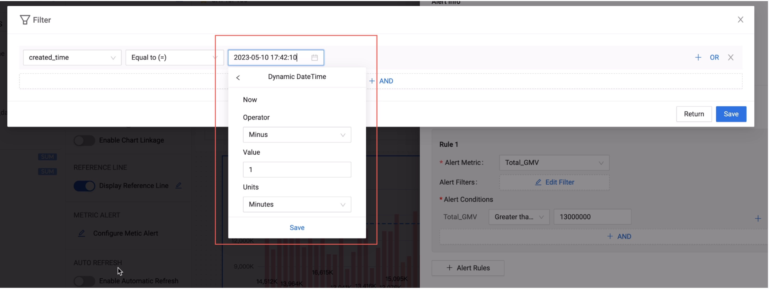Click the plus icon next to OR
The height and width of the screenshot is (289, 769).
[698, 57]
